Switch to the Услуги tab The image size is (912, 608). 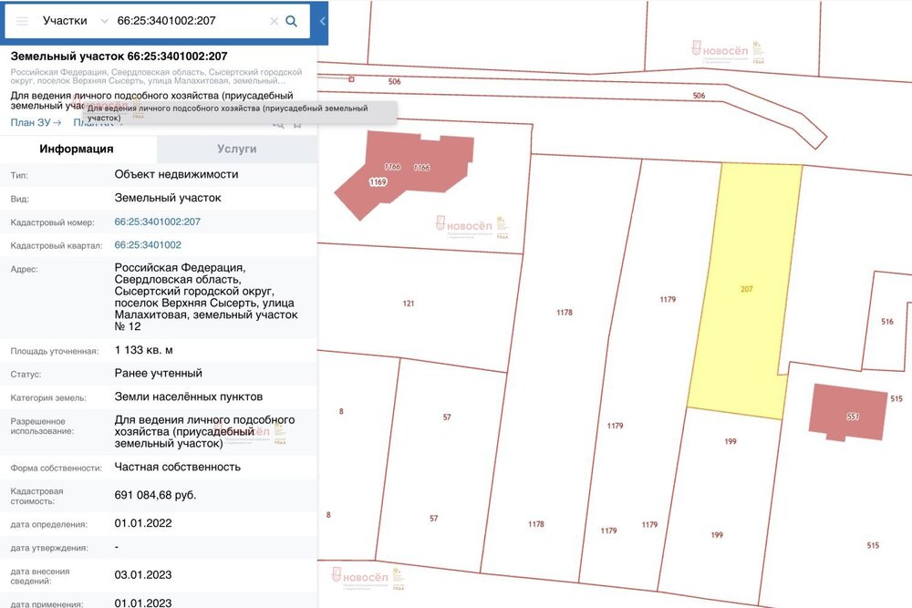tap(237, 149)
